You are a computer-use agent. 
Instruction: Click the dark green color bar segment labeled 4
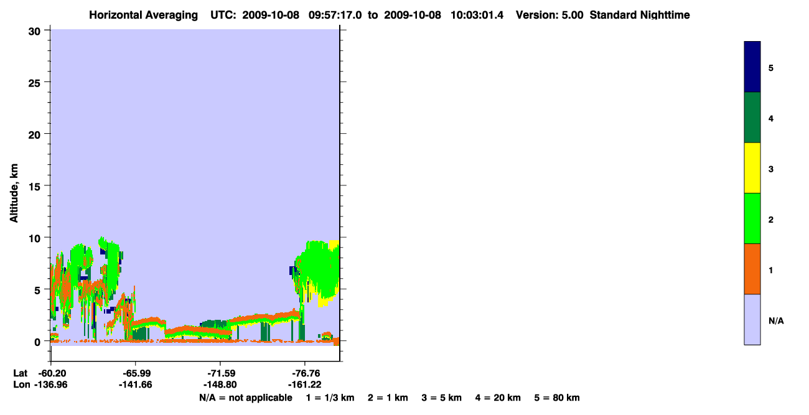(x=752, y=118)
